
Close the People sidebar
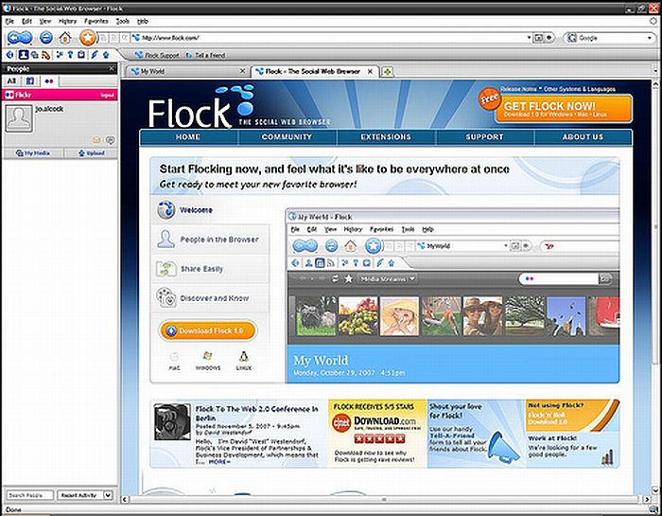[x=112, y=68]
